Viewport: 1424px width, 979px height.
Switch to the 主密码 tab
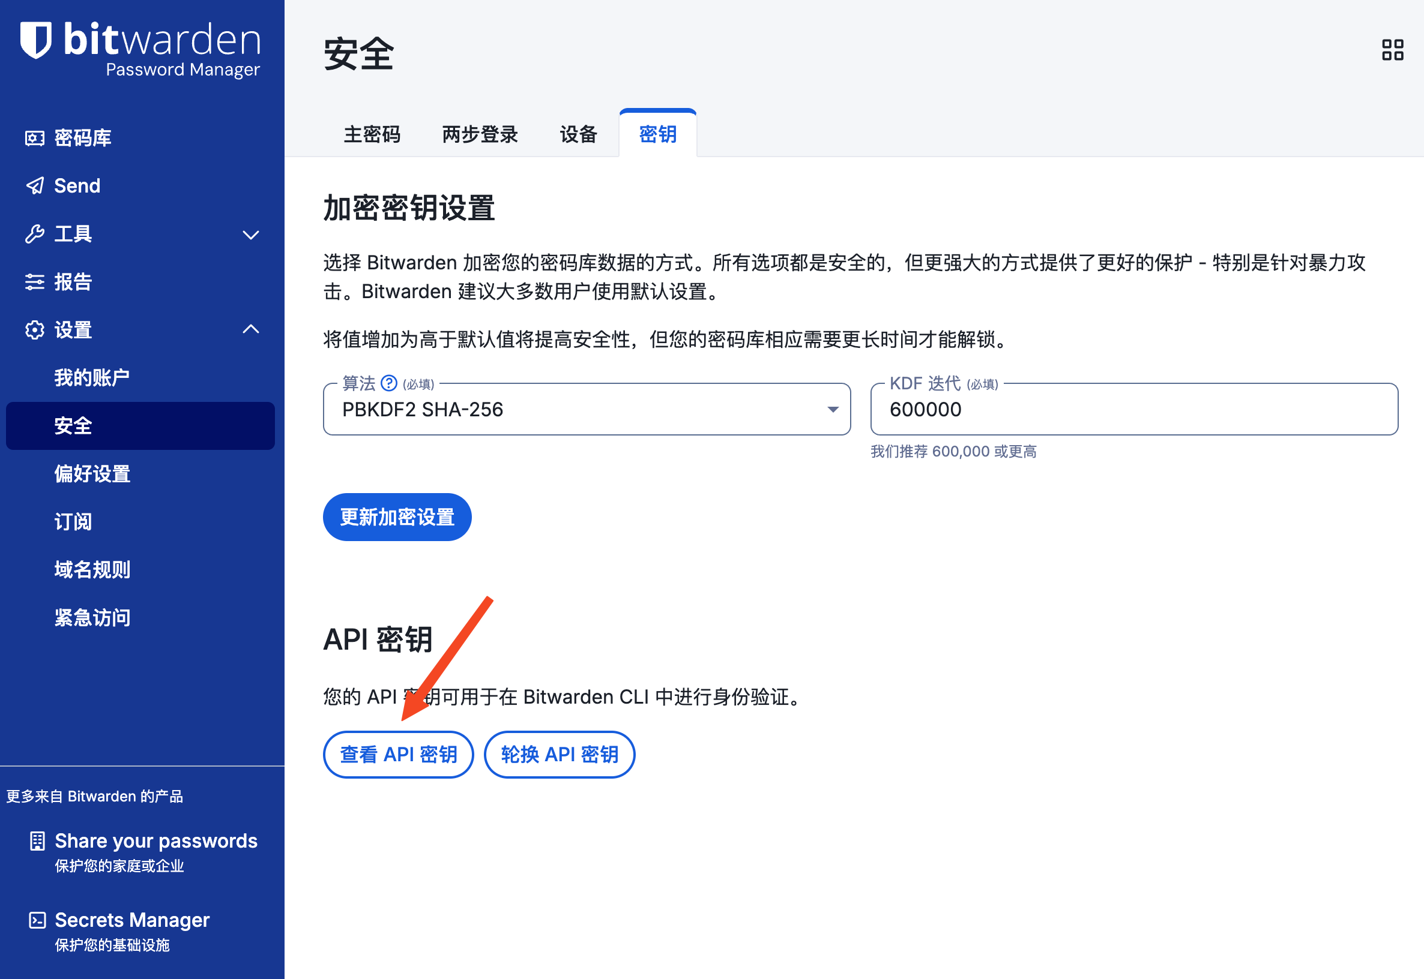[x=372, y=134]
